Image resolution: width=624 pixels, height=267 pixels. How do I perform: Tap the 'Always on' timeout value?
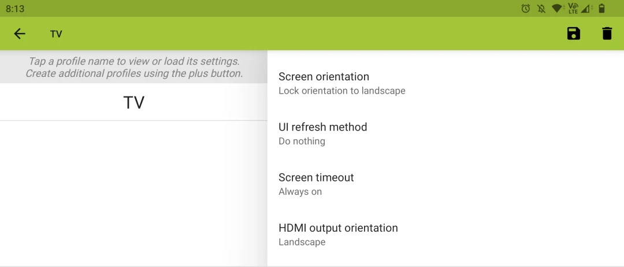pos(300,192)
